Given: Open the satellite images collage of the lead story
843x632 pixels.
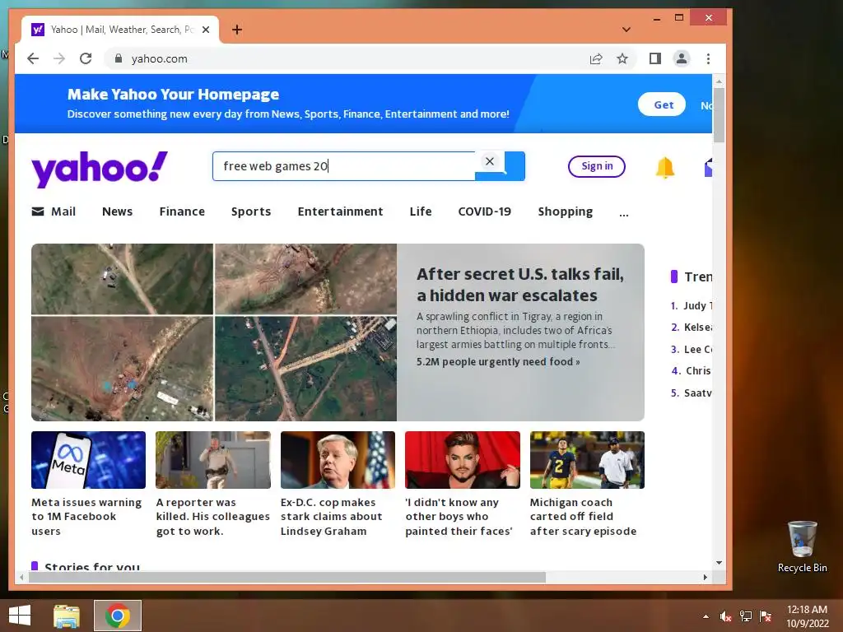Looking at the screenshot, I should pos(214,332).
